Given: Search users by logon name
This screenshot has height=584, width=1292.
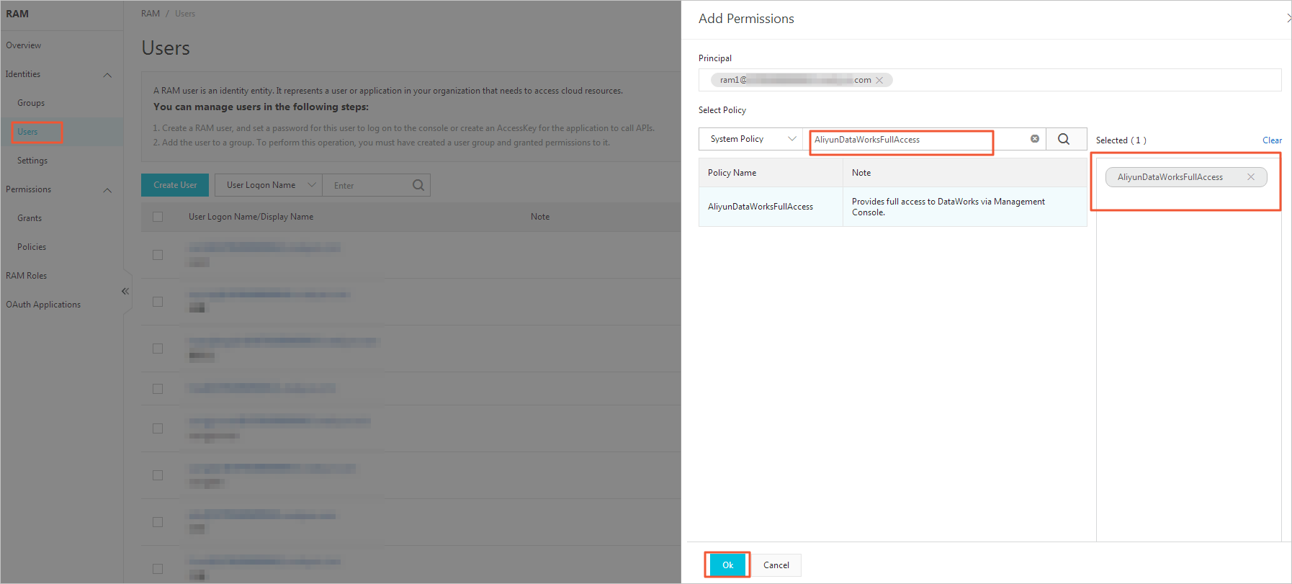Looking at the screenshot, I should (x=418, y=185).
